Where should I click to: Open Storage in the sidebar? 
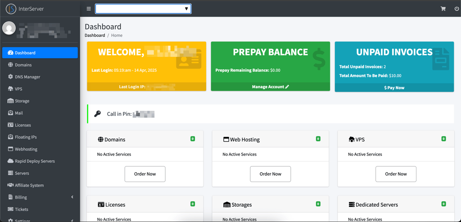(40, 101)
